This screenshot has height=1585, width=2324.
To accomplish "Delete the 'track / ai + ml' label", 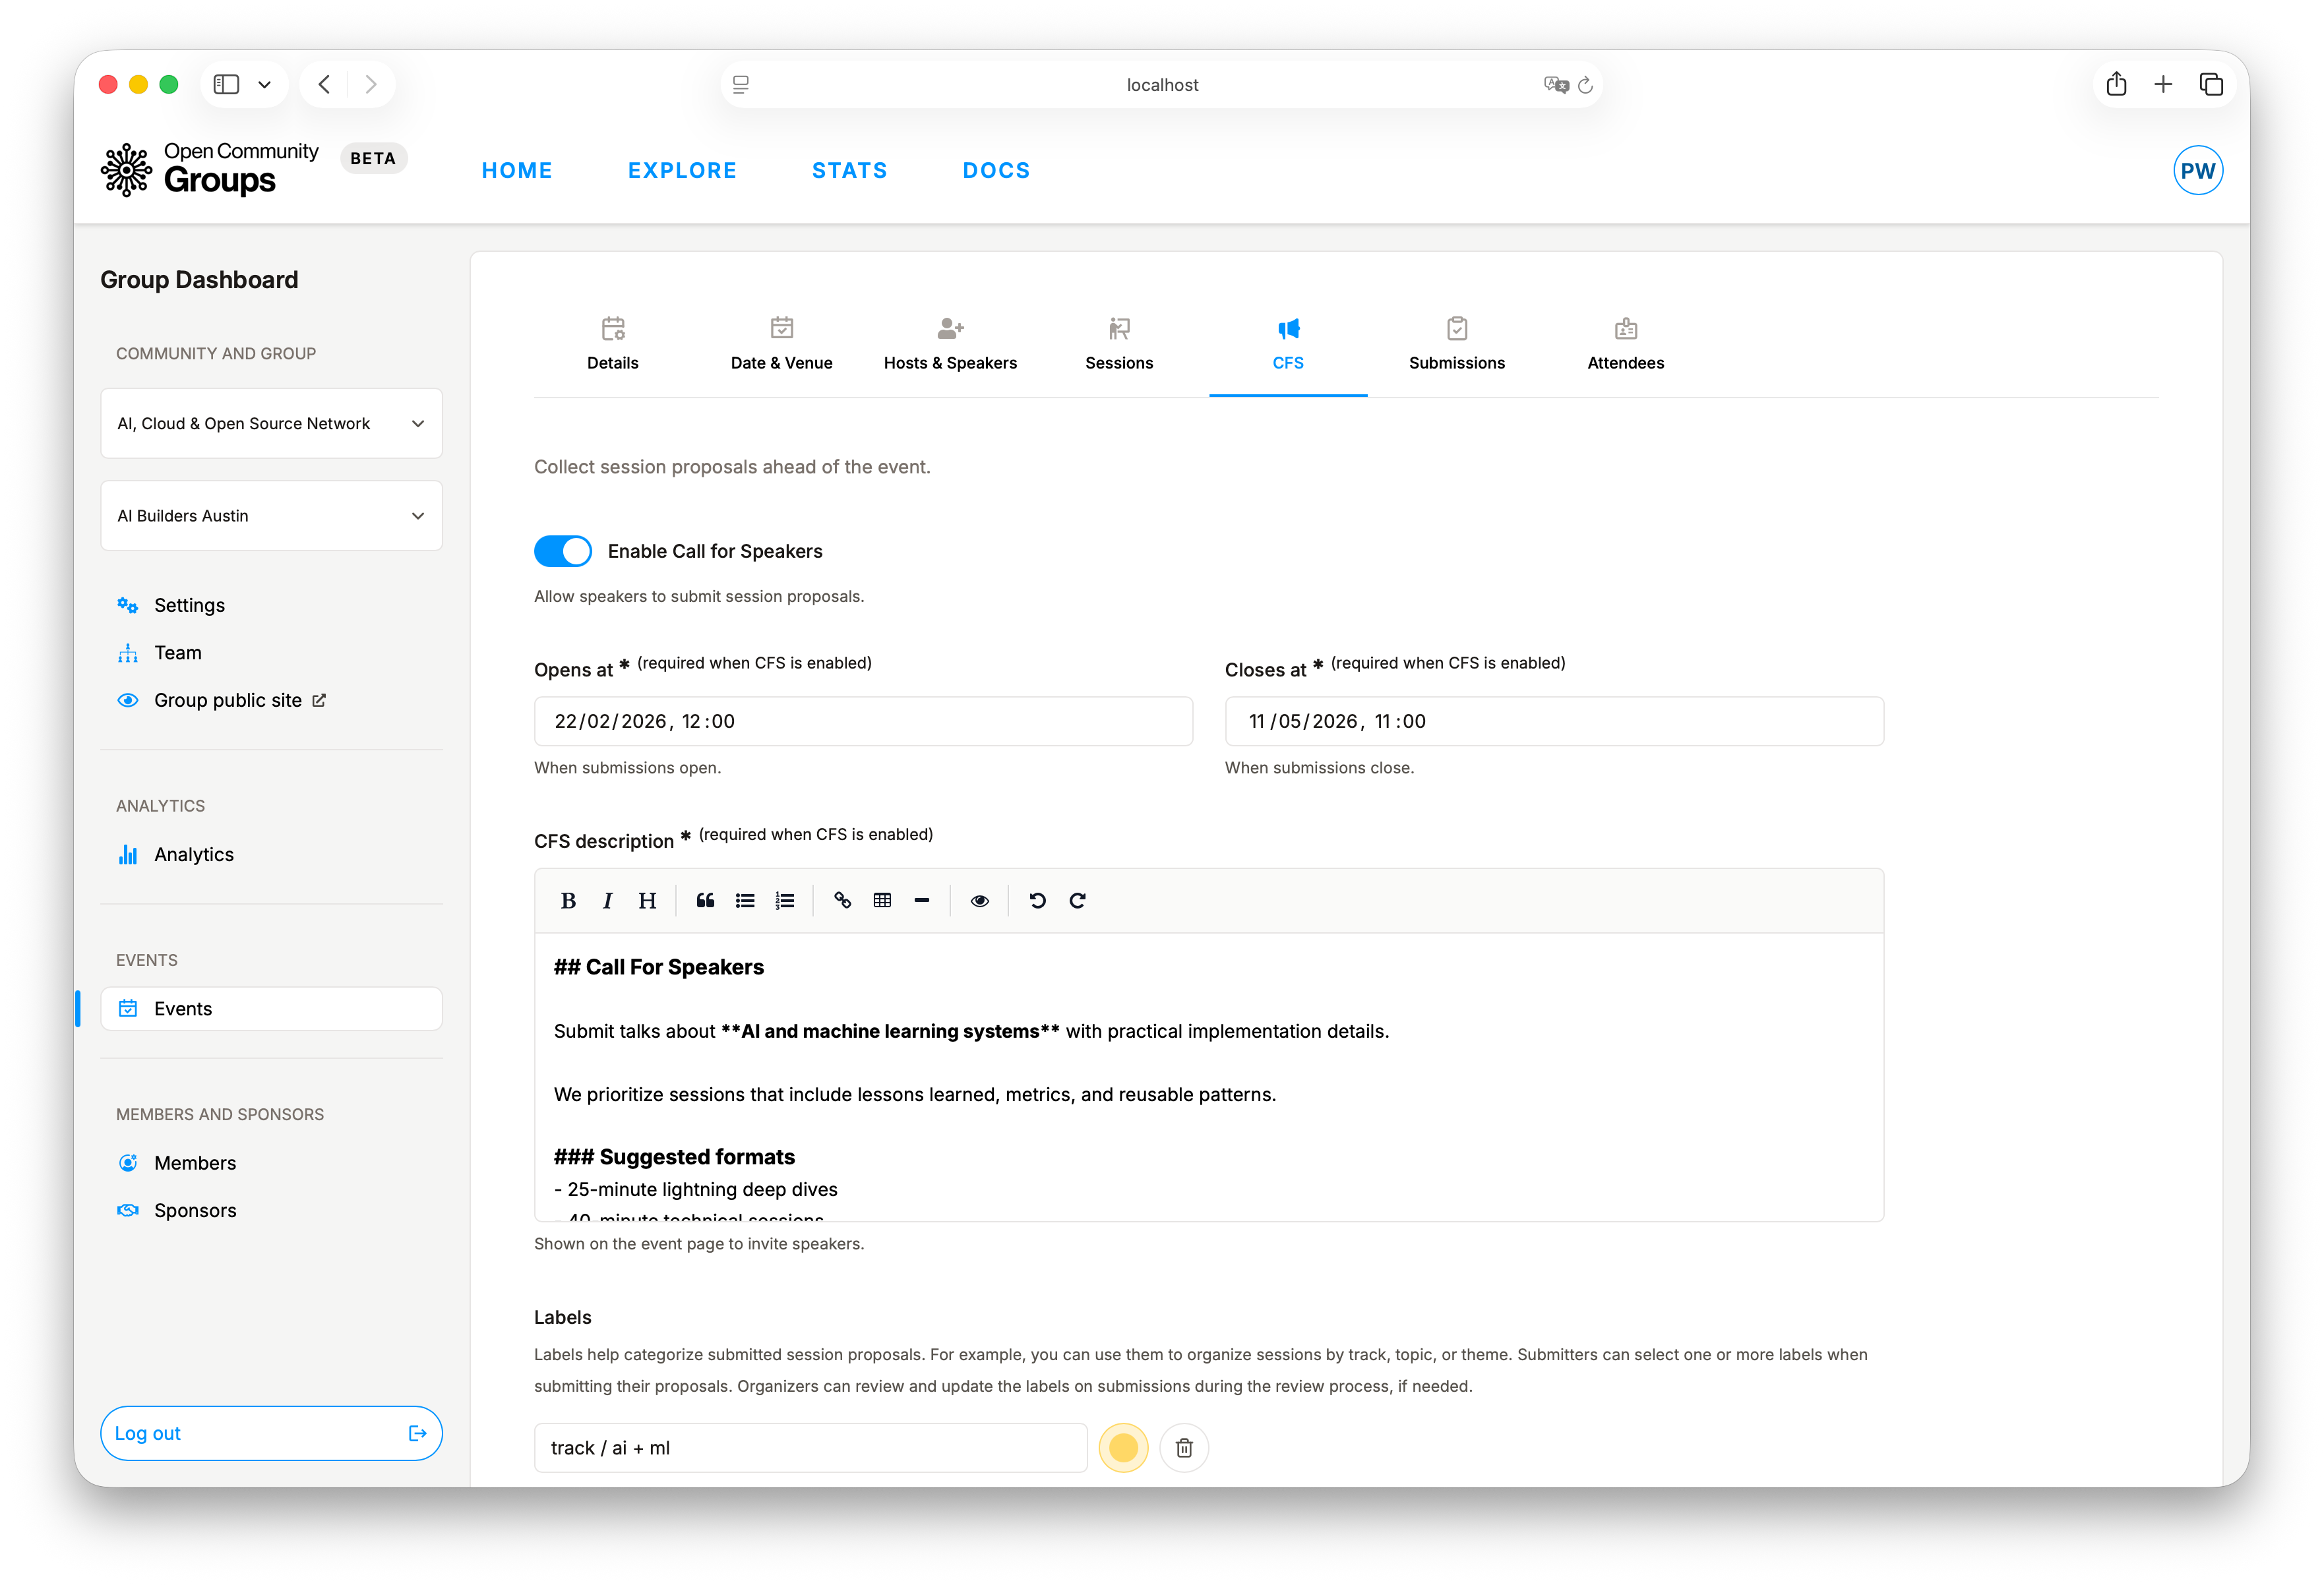I will tap(1184, 1448).
